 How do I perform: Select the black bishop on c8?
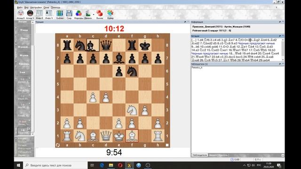(x=93, y=46)
